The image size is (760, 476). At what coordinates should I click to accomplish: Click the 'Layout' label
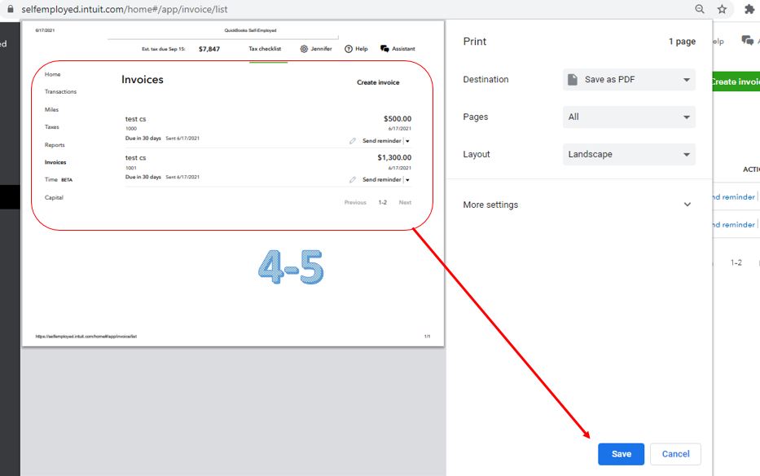(477, 154)
